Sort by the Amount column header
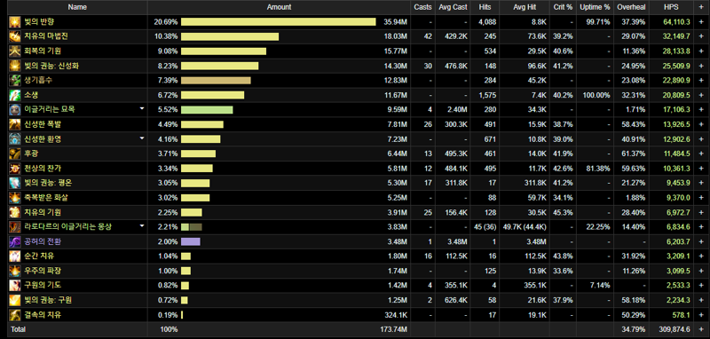 pos(279,7)
